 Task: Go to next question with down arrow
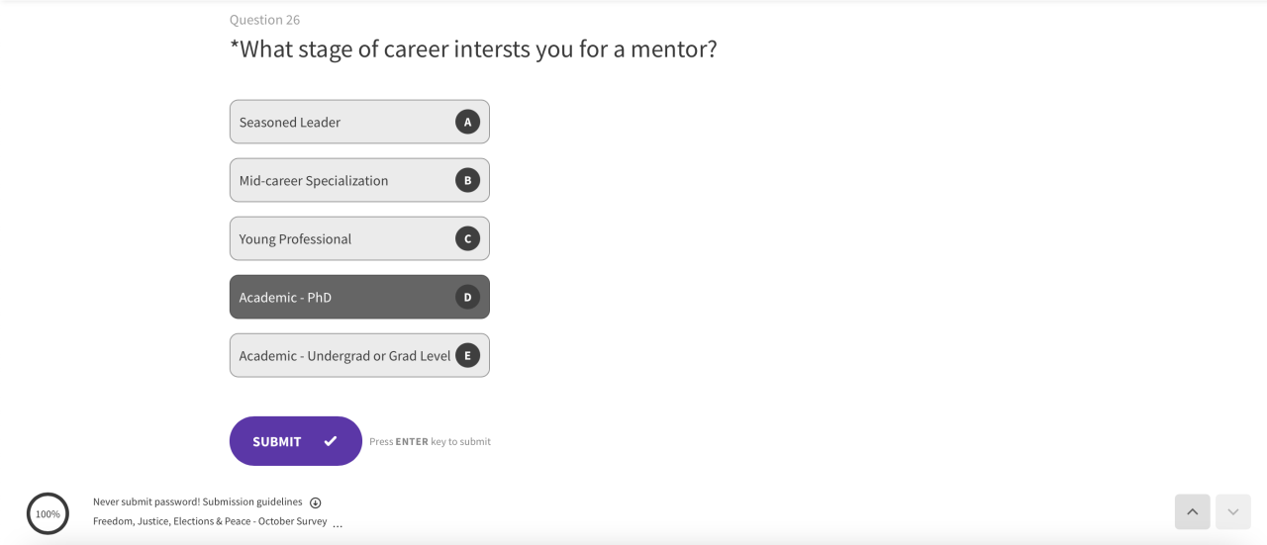tap(1232, 511)
